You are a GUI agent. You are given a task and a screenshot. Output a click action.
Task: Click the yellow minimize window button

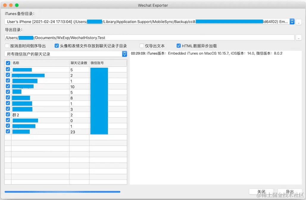(x=11, y=5)
